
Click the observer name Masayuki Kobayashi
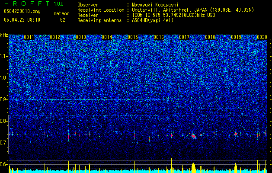pos(155,5)
